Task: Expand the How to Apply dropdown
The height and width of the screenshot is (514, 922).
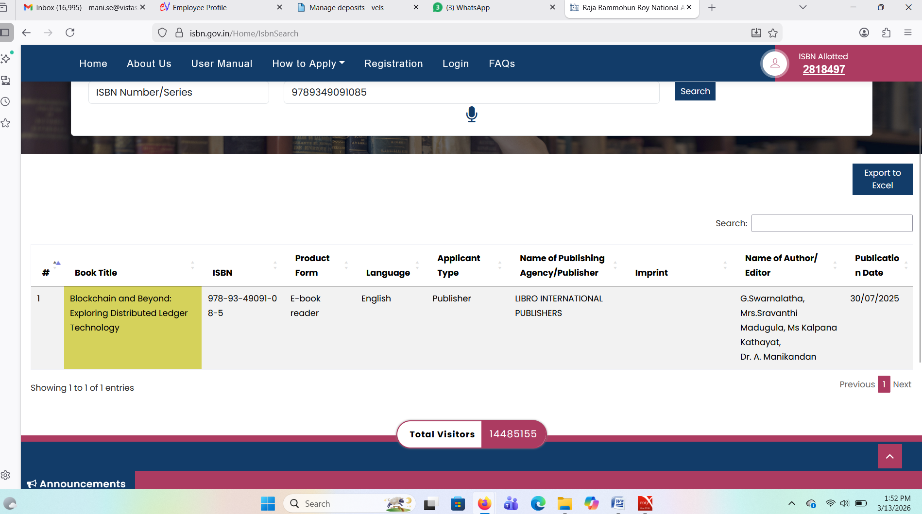Action: [x=308, y=64]
